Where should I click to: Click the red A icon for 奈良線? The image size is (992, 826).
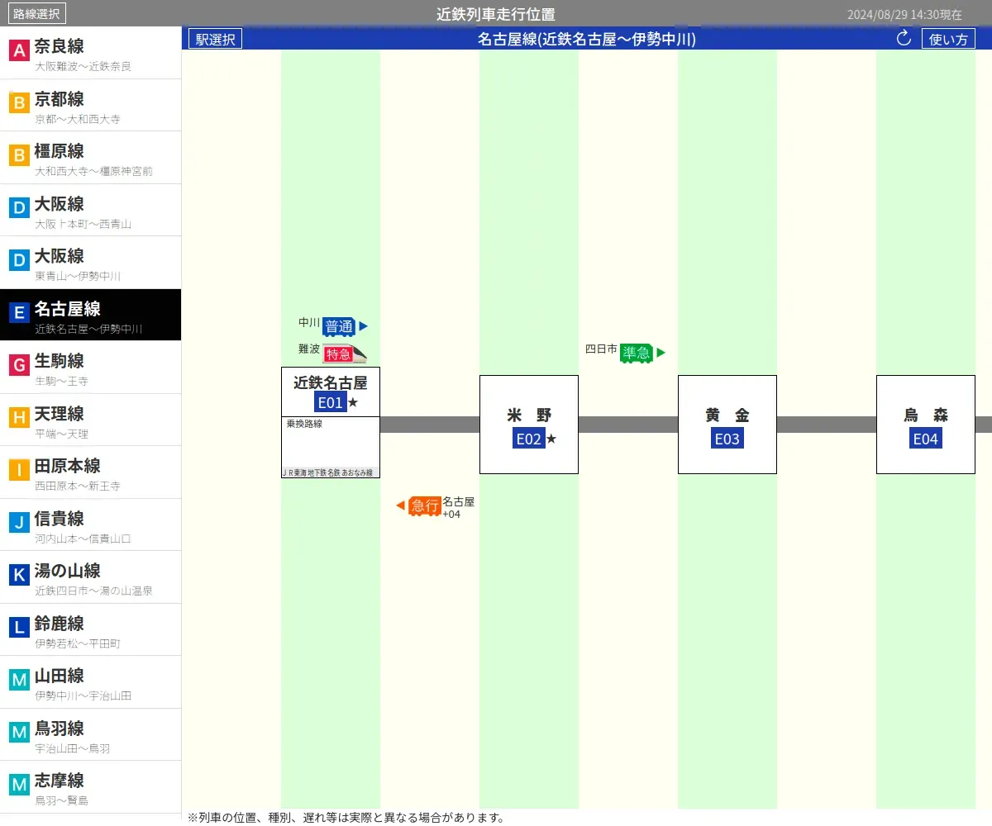coord(19,51)
